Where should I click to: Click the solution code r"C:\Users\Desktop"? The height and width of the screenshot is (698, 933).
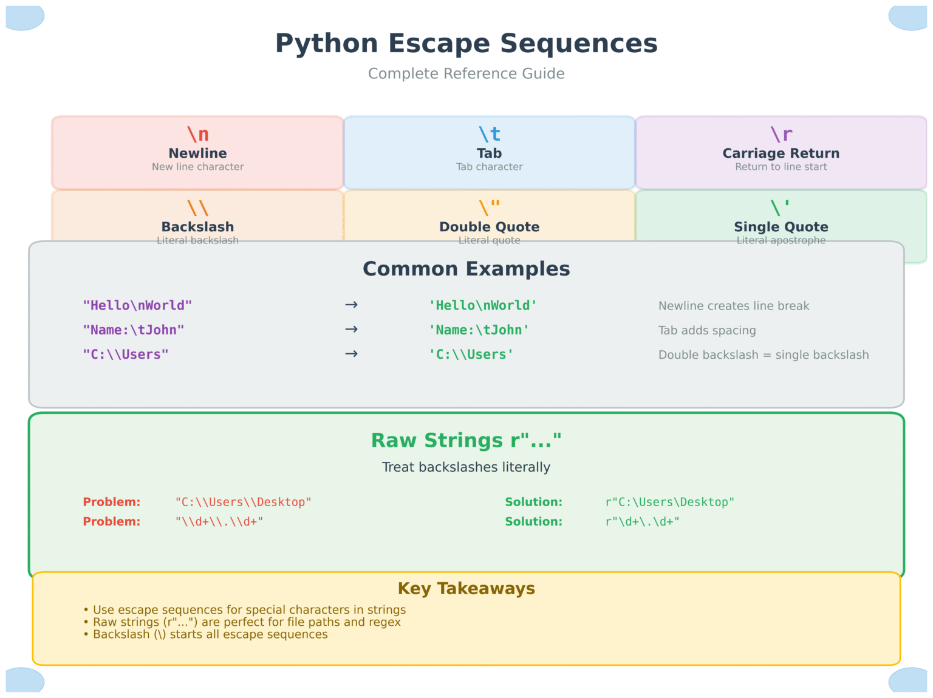[x=670, y=502]
